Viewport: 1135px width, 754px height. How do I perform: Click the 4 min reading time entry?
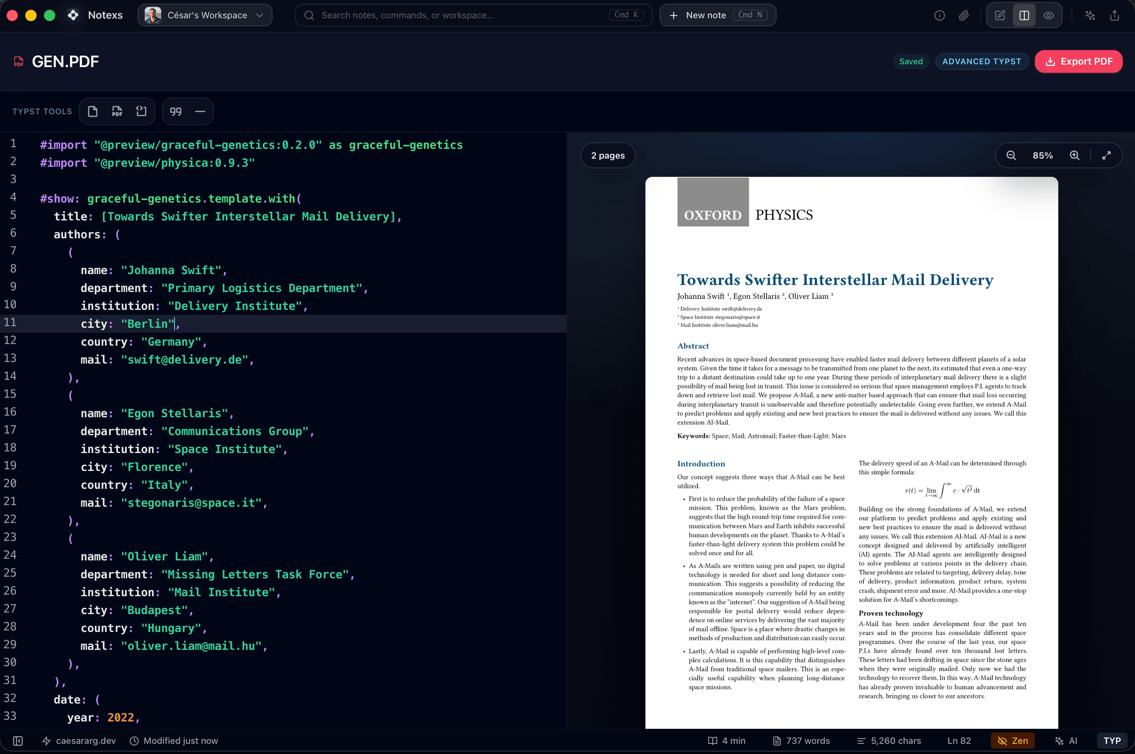tap(727, 741)
